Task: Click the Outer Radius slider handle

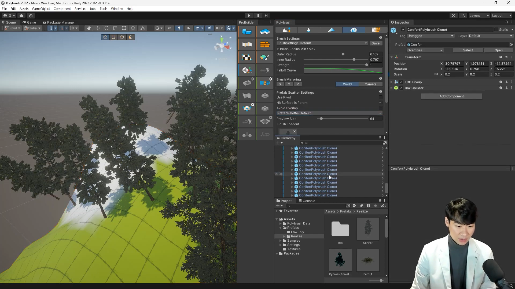Action: [x=343, y=54]
